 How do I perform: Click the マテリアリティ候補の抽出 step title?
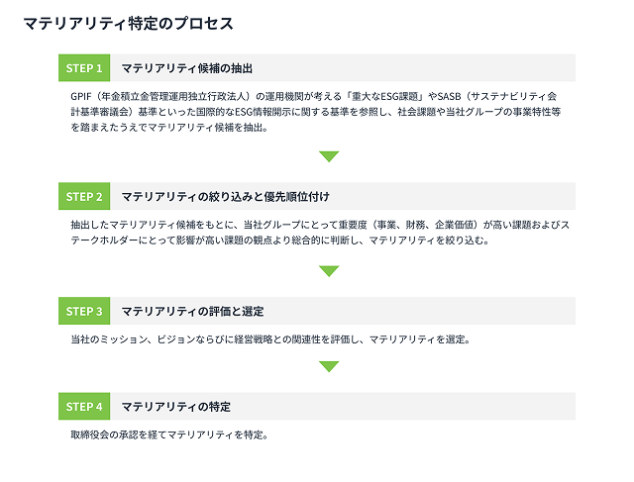tap(187, 68)
